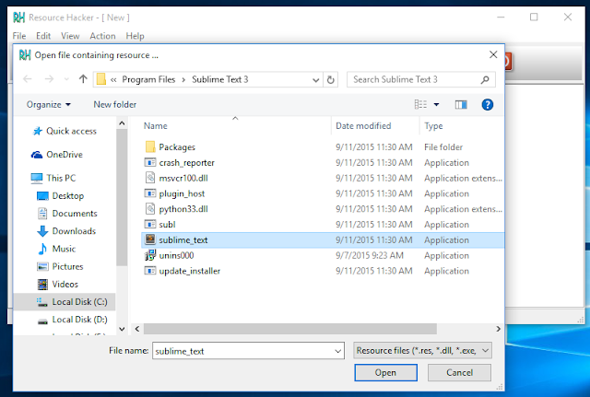Go back with the left arrow button
590x397 pixels.
[28, 79]
